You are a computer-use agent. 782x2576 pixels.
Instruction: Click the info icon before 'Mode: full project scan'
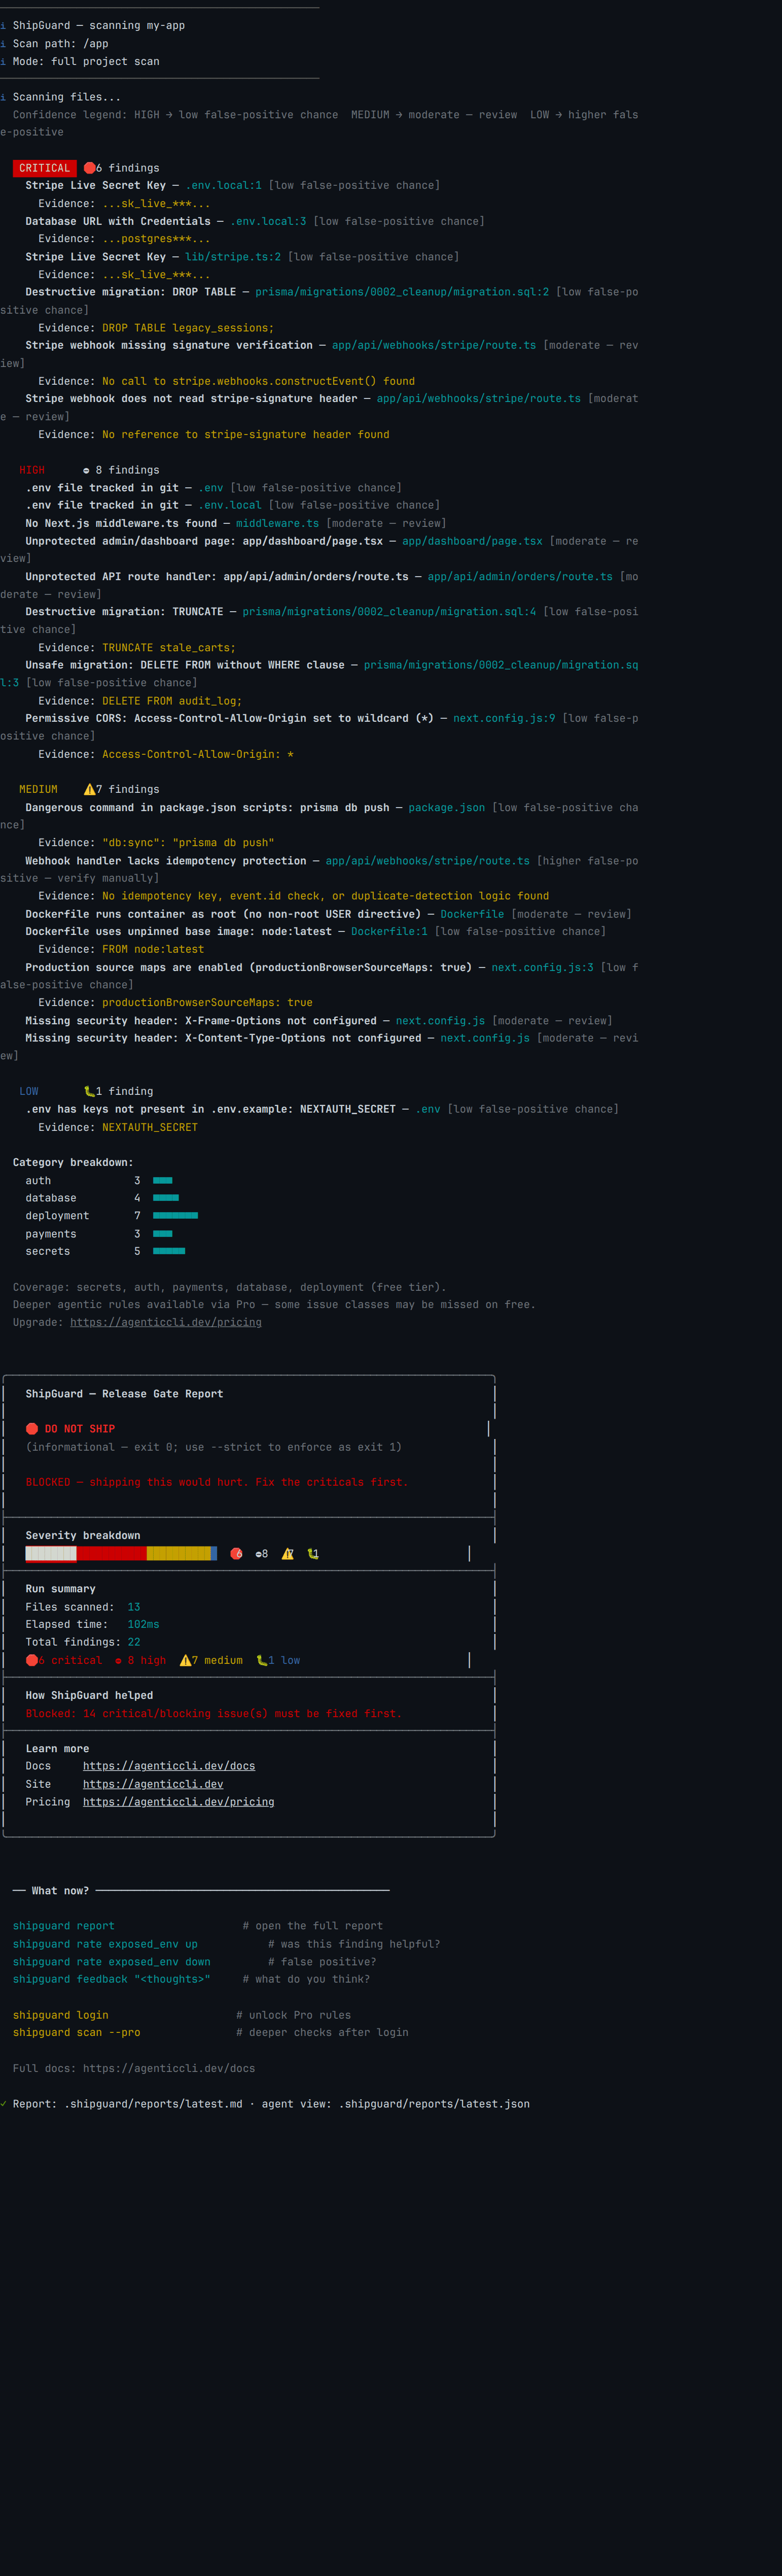3,62
